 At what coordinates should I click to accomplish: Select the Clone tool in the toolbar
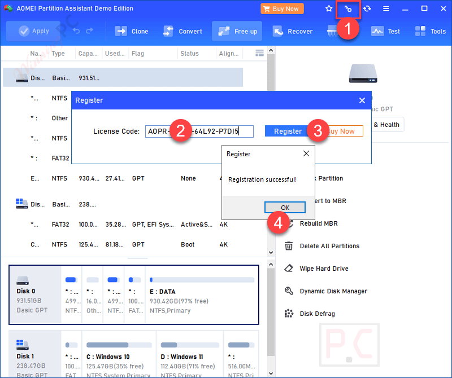tap(132, 31)
